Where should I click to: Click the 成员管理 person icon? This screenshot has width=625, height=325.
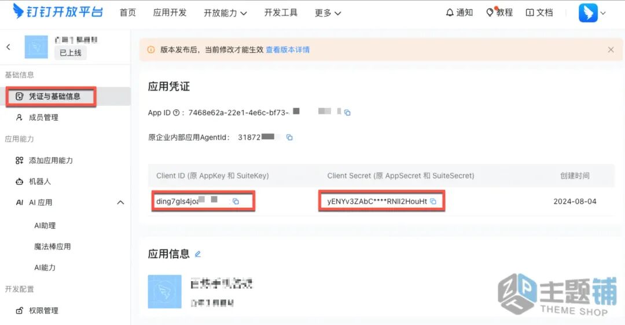[x=19, y=117]
